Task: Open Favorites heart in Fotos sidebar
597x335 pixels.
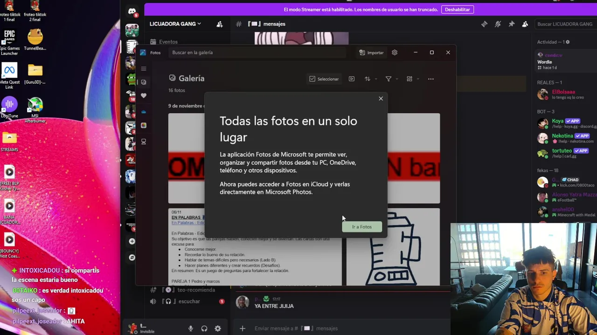Action: pos(144,95)
